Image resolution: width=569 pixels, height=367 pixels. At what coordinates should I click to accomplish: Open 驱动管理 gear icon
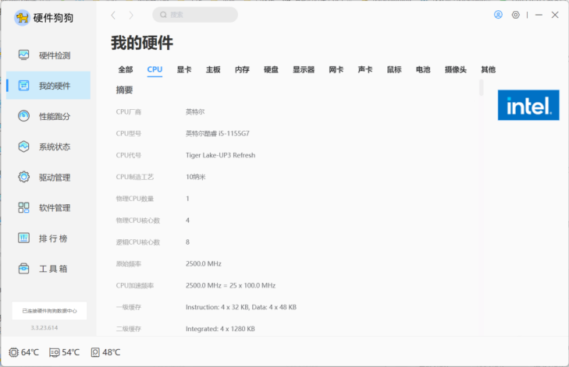click(24, 177)
